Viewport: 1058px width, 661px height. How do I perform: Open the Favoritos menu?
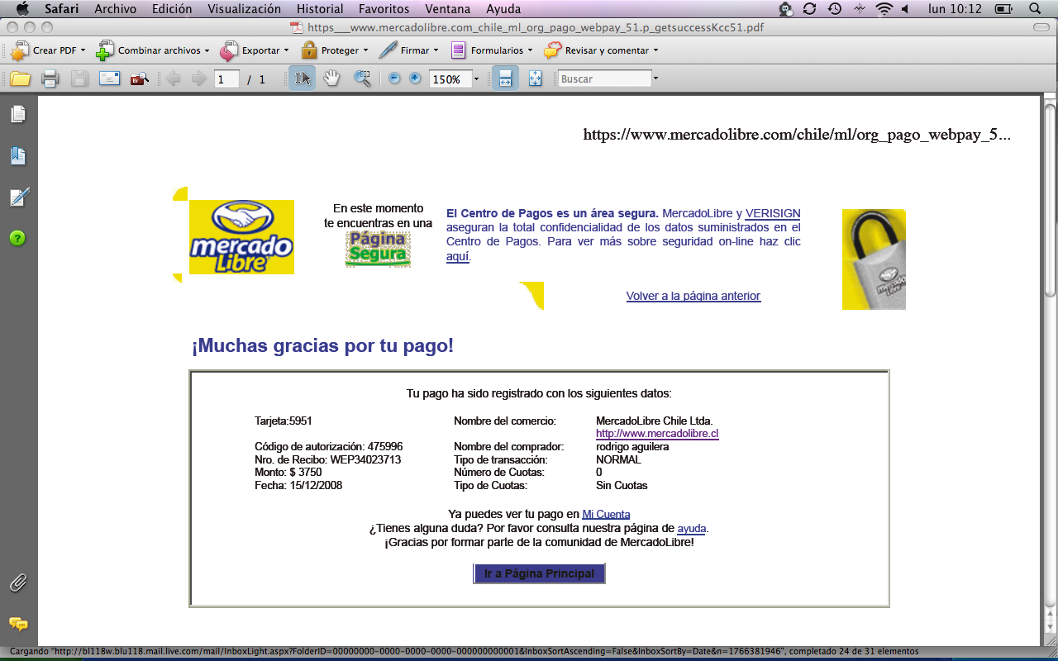[384, 9]
